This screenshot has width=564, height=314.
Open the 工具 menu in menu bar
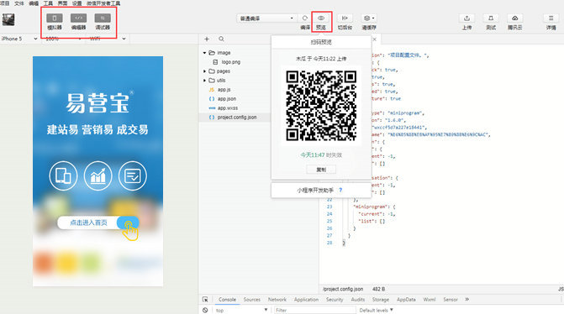click(48, 3)
